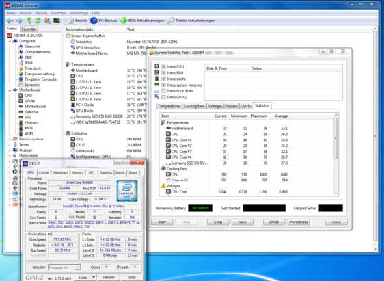Open the CPU-Z Tools dropdown arrow
The image size is (384, 281).
(94, 278)
